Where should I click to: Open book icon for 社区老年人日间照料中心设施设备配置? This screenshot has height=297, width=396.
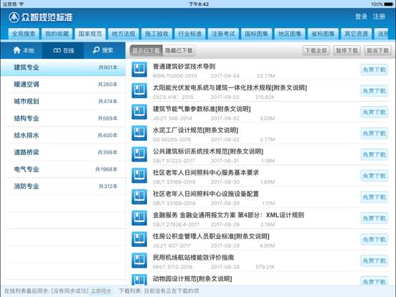pos(139,197)
